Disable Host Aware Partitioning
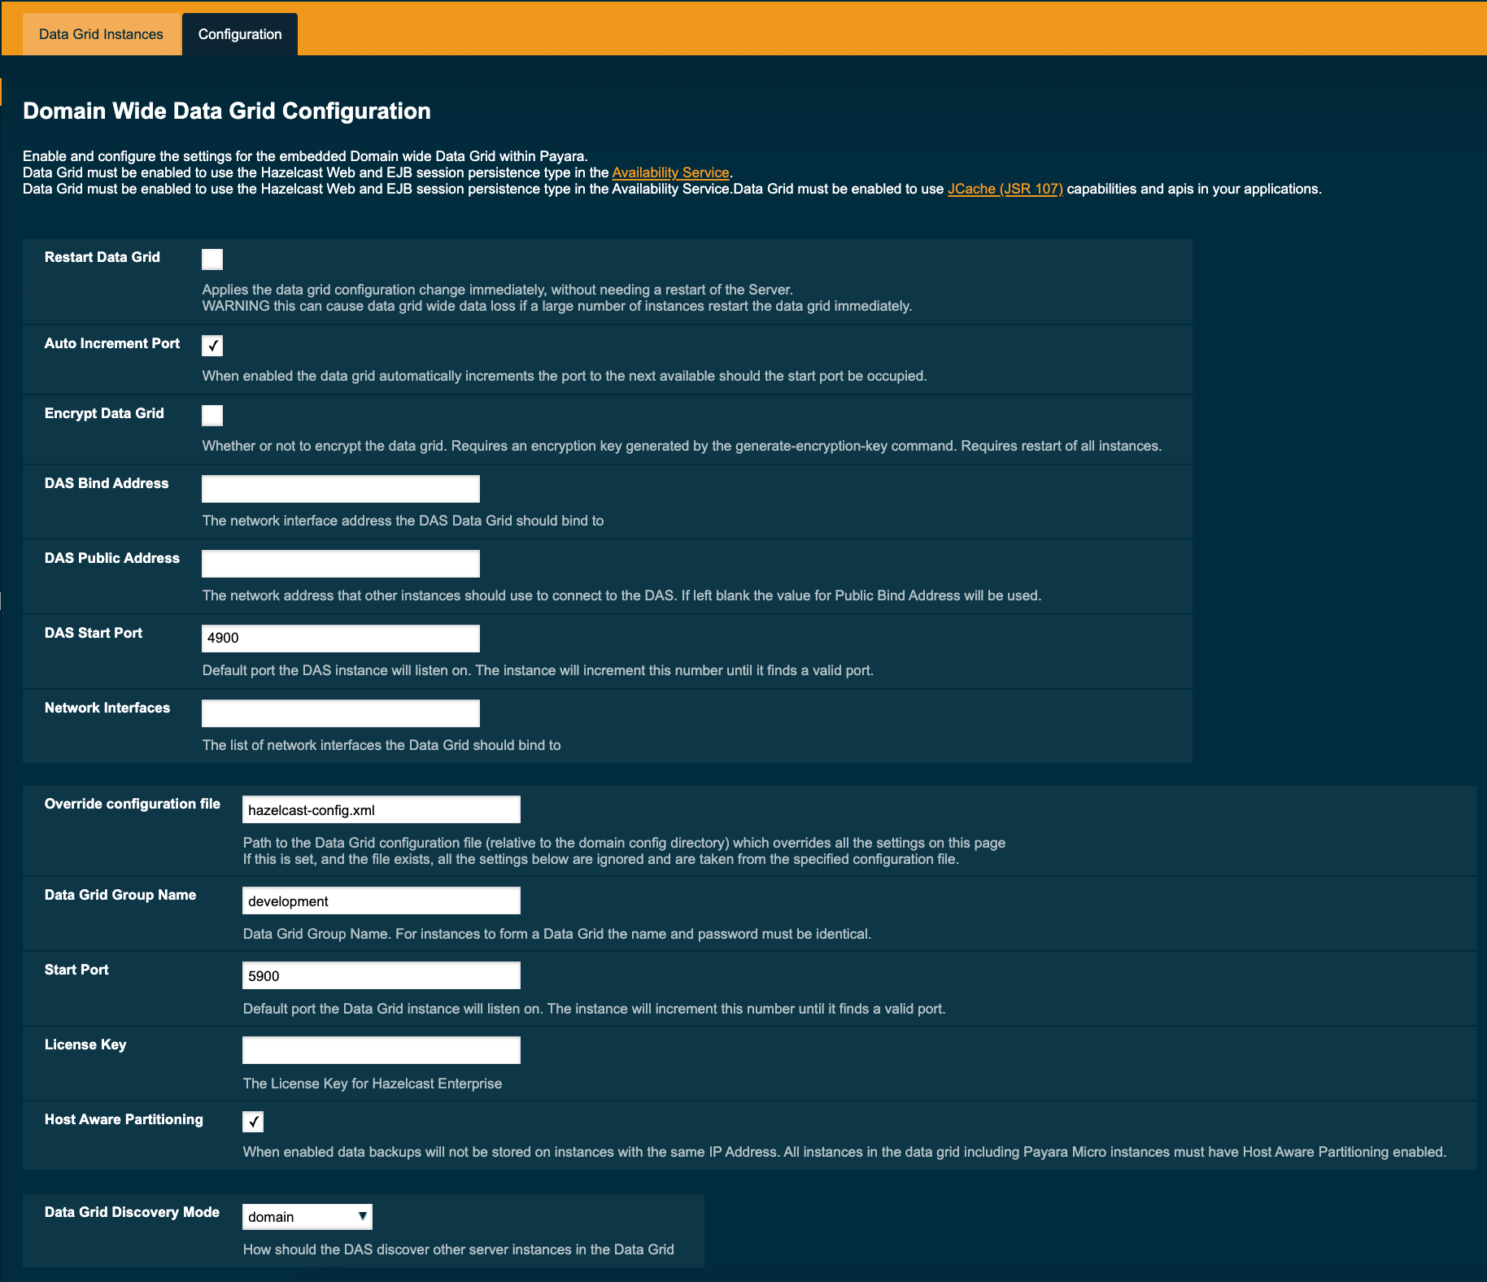Image resolution: width=1487 pixels, height=1282 pixels. pyautogui.click(x=252, y=1121)
